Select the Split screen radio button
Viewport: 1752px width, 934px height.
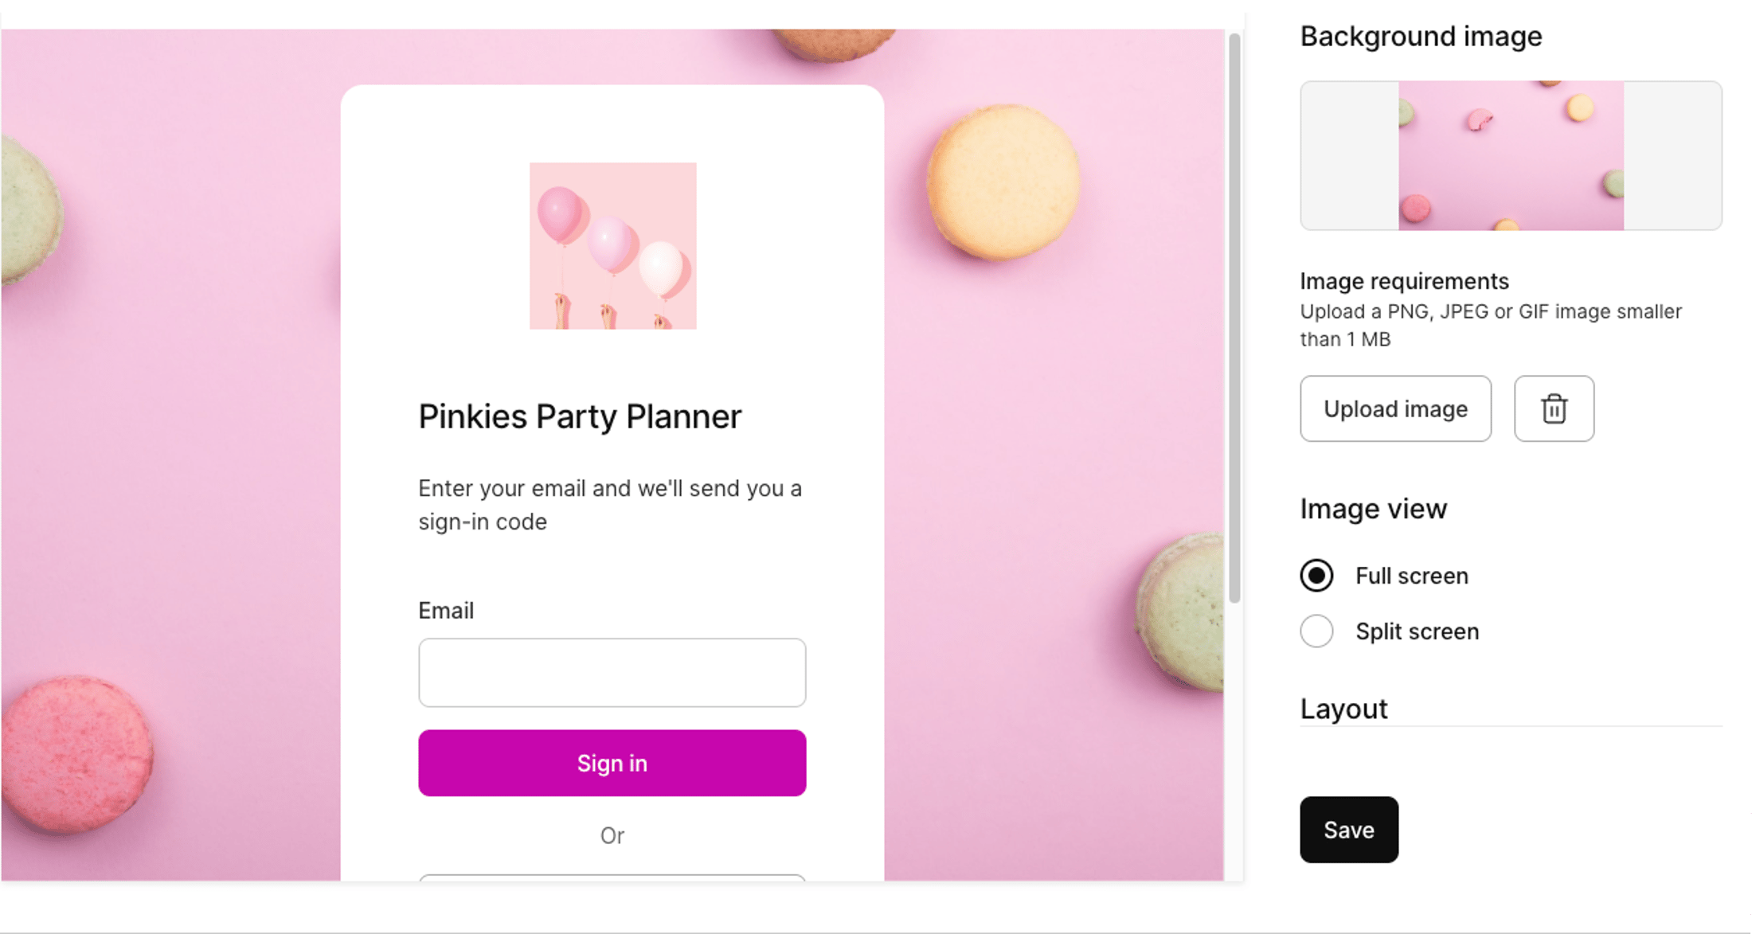coord(1316,631)
